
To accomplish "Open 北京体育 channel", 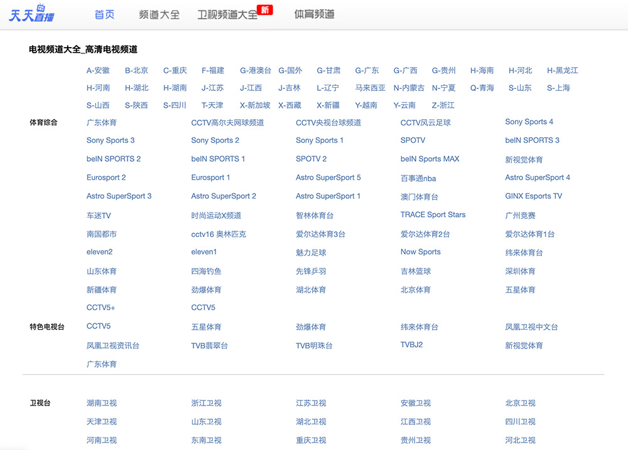I will (x=416, y=290).
